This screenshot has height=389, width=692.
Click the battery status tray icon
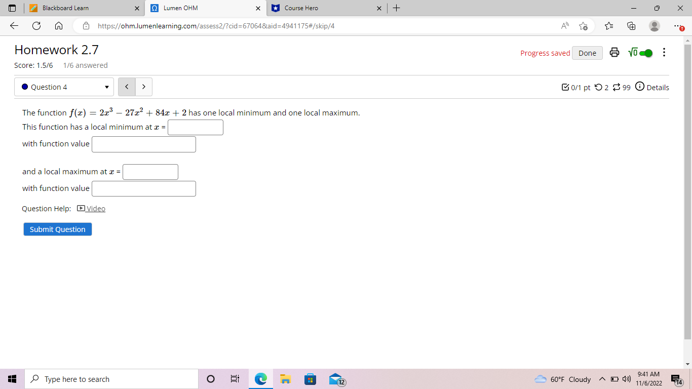point(614,379)
